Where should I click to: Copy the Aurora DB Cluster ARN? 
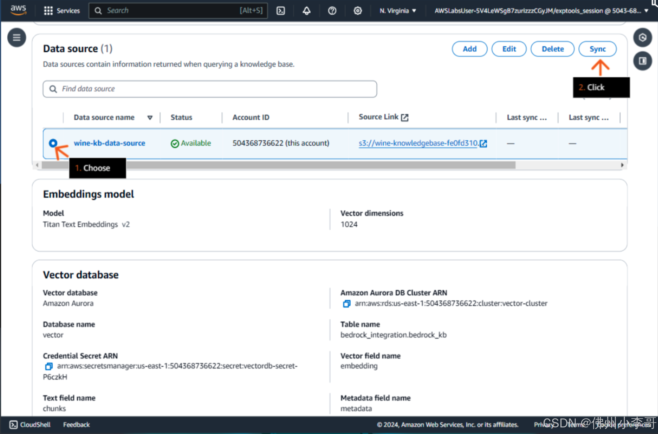click(x=346, y=304)
